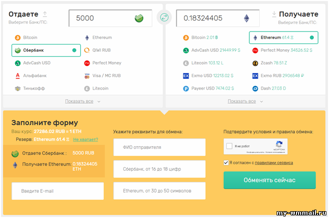Click the Exmo USD icon

click(x=186, y=76)
